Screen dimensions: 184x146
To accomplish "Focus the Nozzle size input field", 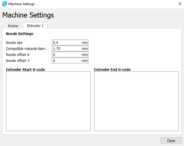I will point(70,42).
